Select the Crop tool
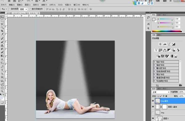185x121 pixels. coord(2,31)
